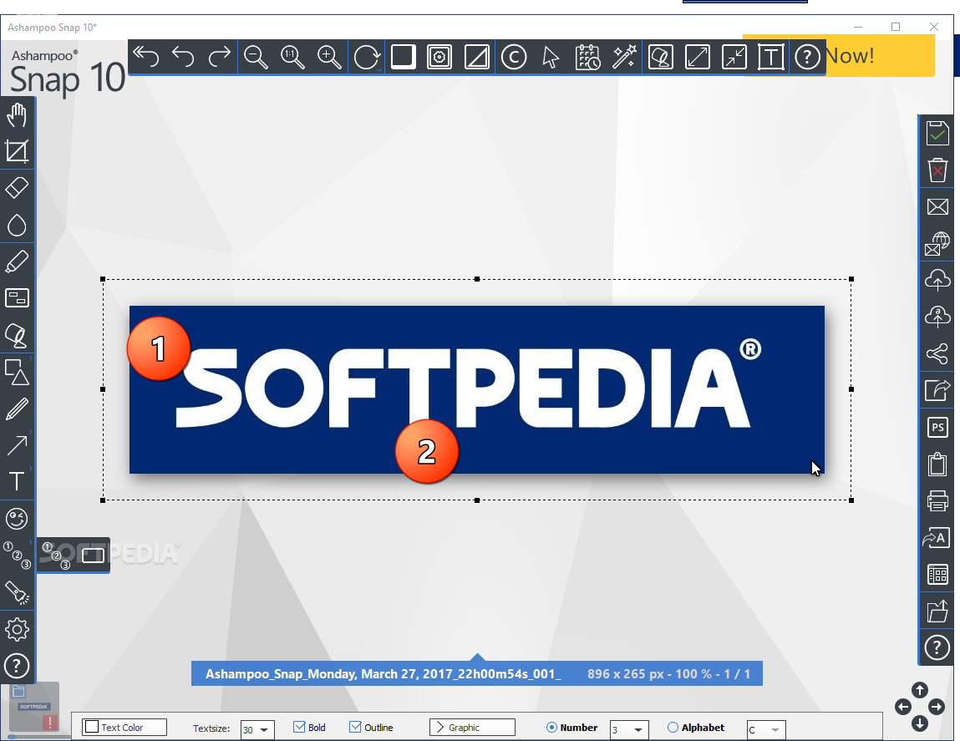
Task: Select the flashlight spotlight tool
Action: pyautogui.click(x=17, y=593)
